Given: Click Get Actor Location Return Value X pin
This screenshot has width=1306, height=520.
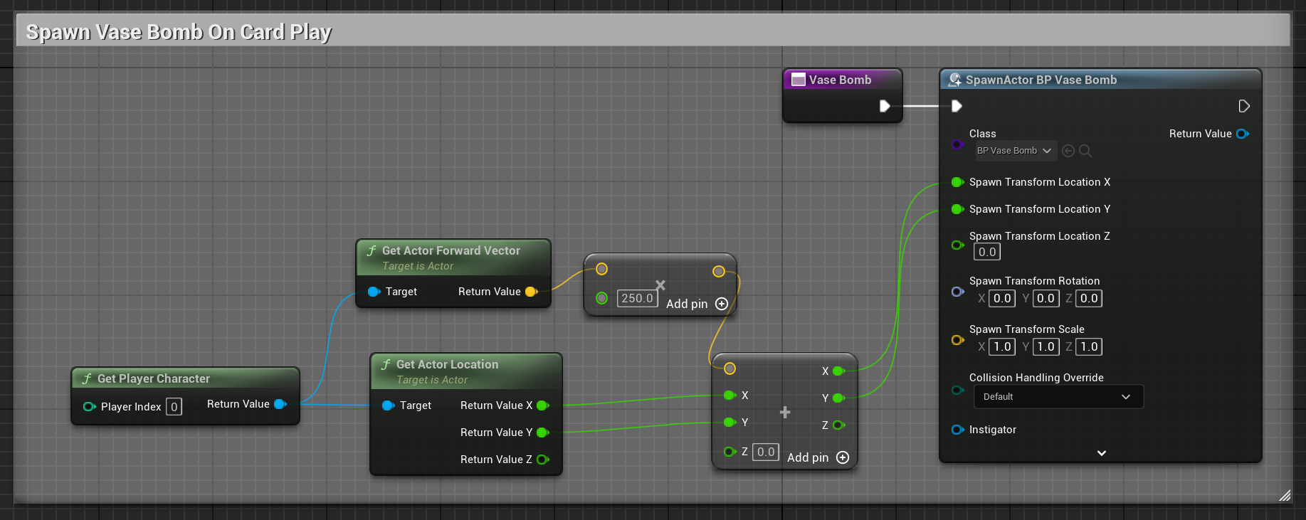Looking at the screenshot, I should tap(542, 405).
